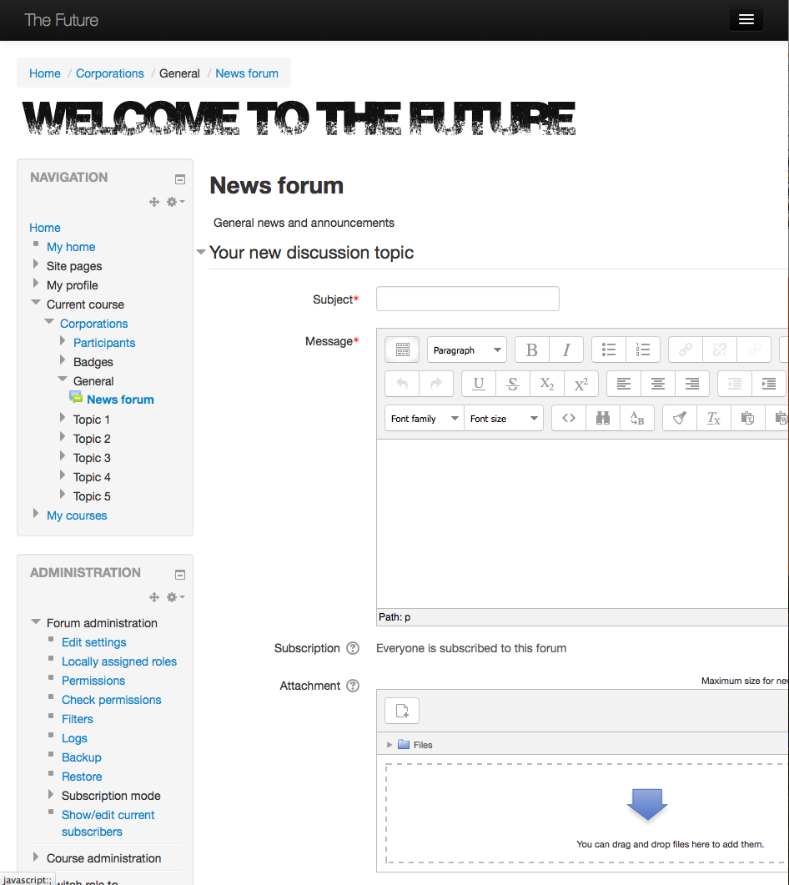Image resolution: width=789 pixels, height=885 pixels.
Task: Insert an unordered bullet list
Action: tap(608, 350)
